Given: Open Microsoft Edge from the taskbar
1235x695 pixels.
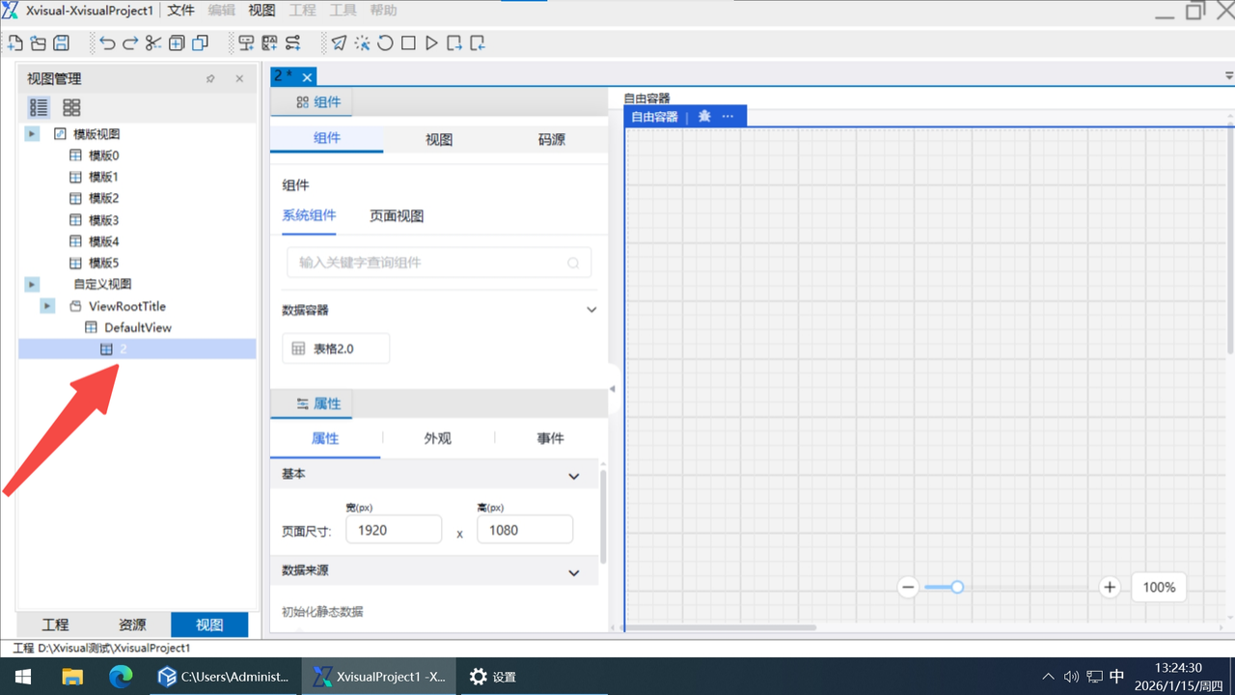Looking at the screenshot, I should tap(121, 677).
